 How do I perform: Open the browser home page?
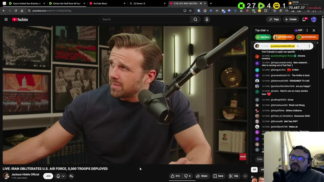(22, 11)
